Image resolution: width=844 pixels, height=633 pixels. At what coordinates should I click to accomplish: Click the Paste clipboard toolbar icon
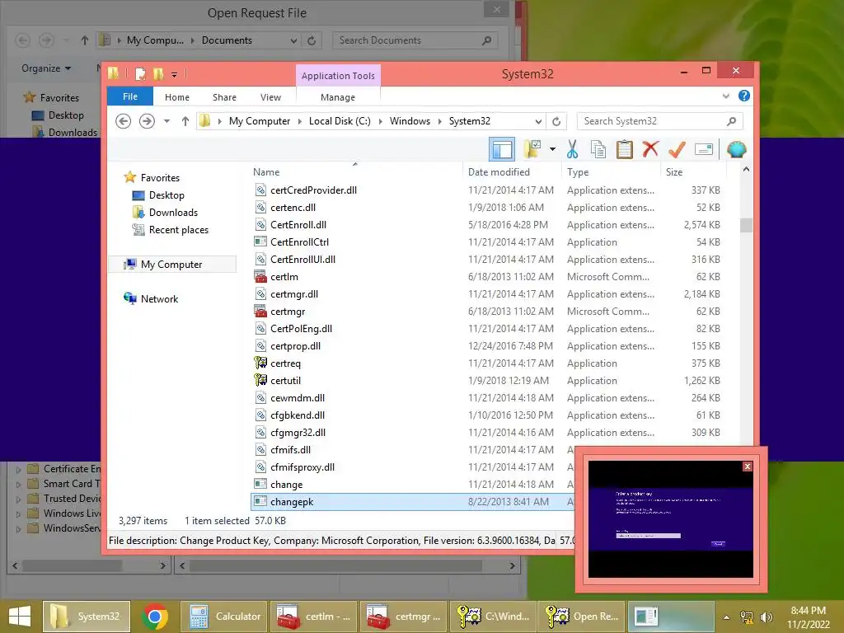[x=625, y=149]
